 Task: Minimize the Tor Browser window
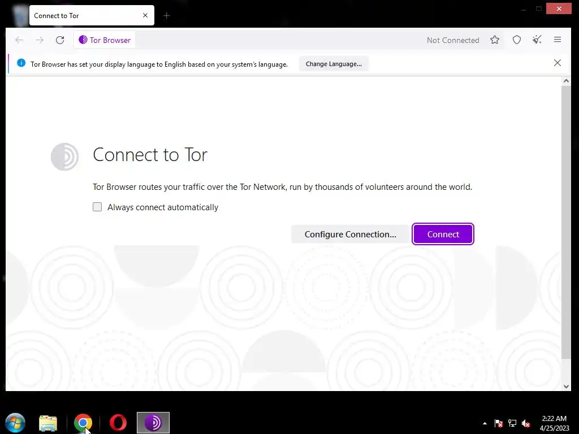coord(523,9)
